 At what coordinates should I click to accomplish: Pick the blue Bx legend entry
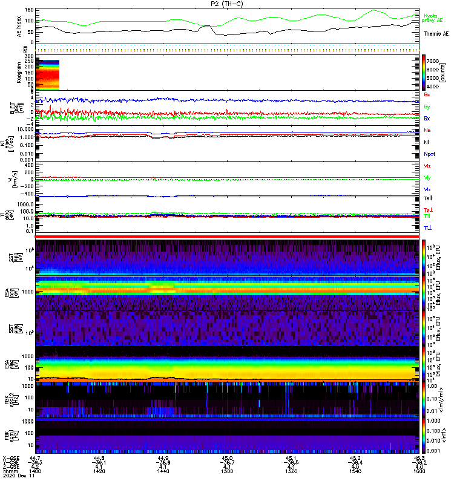[x=427, y=118]
